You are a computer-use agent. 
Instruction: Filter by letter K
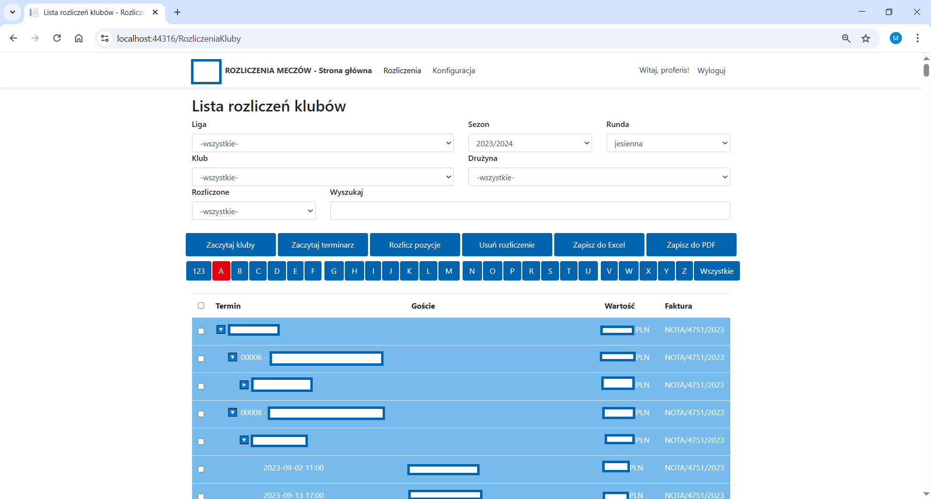(x=409, y=271)
